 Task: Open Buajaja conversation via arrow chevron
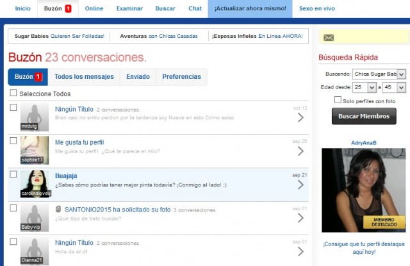click(x=300, y=185)
